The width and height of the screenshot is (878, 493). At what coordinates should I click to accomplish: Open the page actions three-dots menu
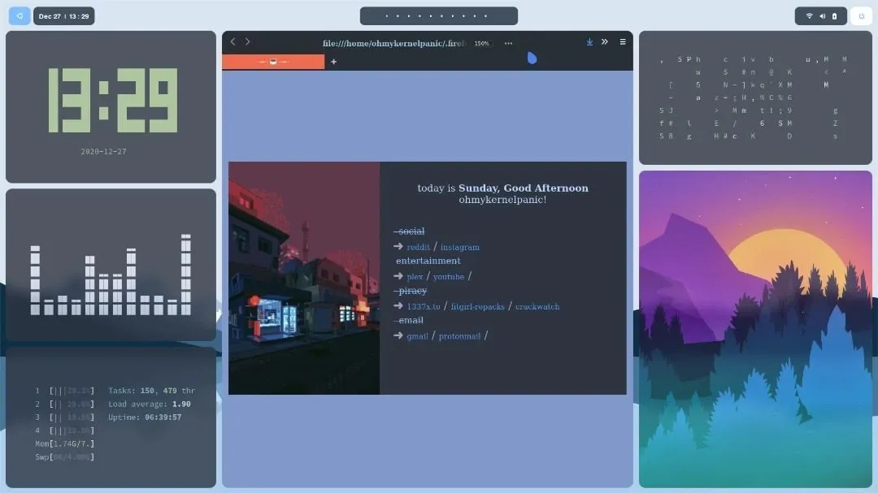[508, 43]
